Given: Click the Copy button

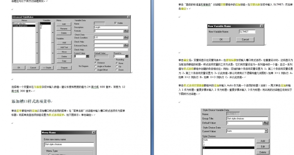Looking at the screenshot, I should tap(64, 61).
